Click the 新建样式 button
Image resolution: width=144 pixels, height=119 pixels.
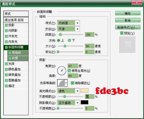coord(128,27)
